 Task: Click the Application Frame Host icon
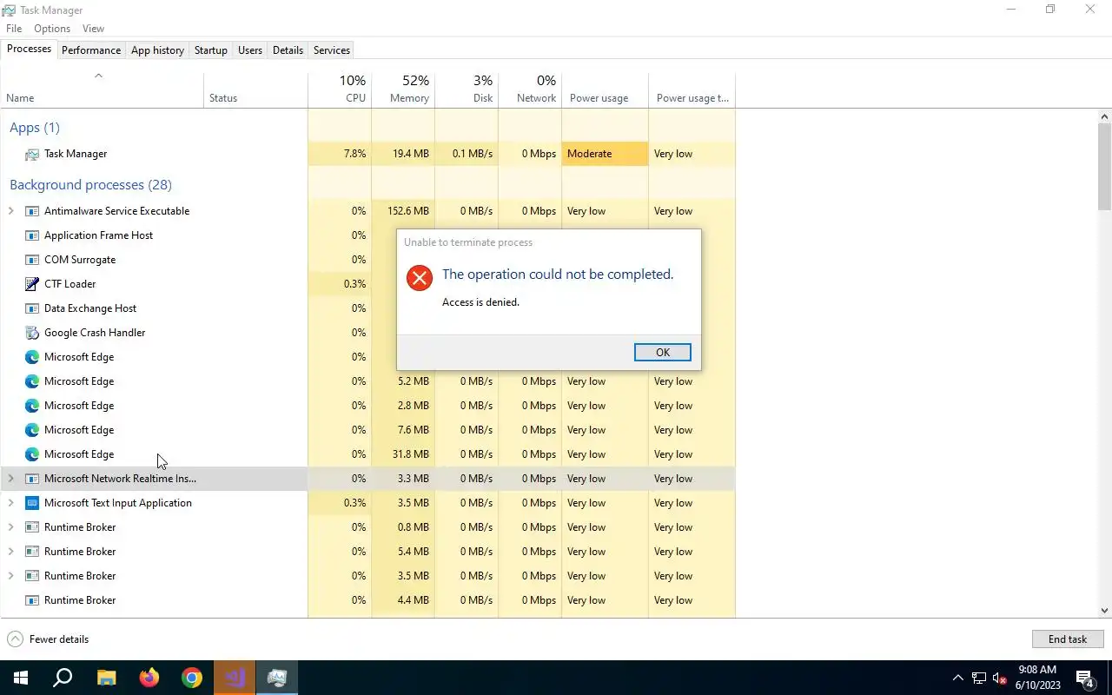(32, 235)
